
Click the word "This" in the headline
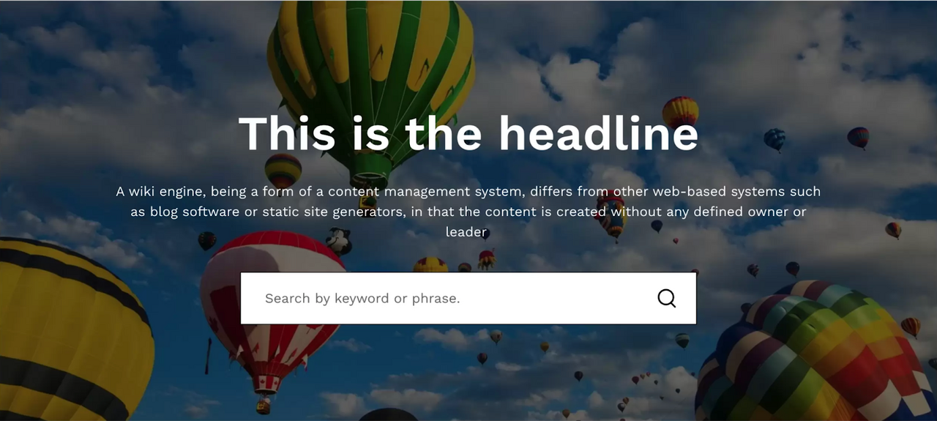click(x=287, y=134)
